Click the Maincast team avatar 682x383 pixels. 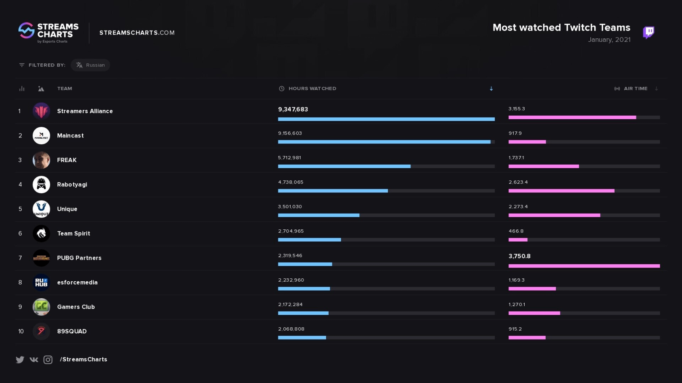coord(41,136)
